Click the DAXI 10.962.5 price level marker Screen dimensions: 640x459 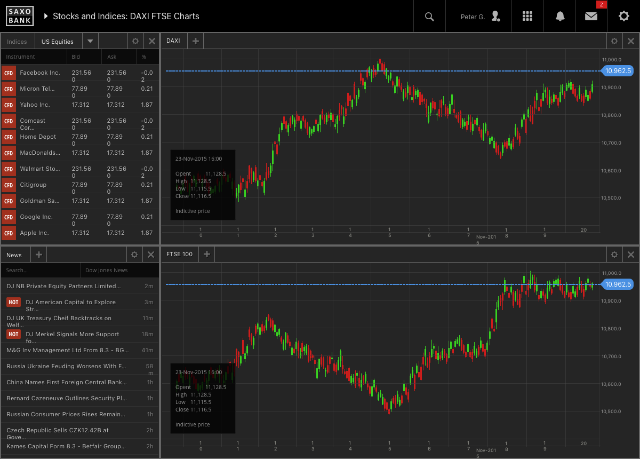(x=617, y=71)
